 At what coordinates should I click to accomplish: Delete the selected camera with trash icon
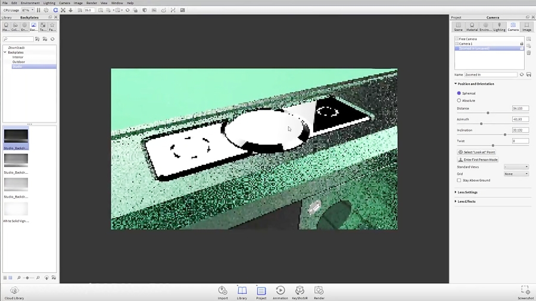529,53
